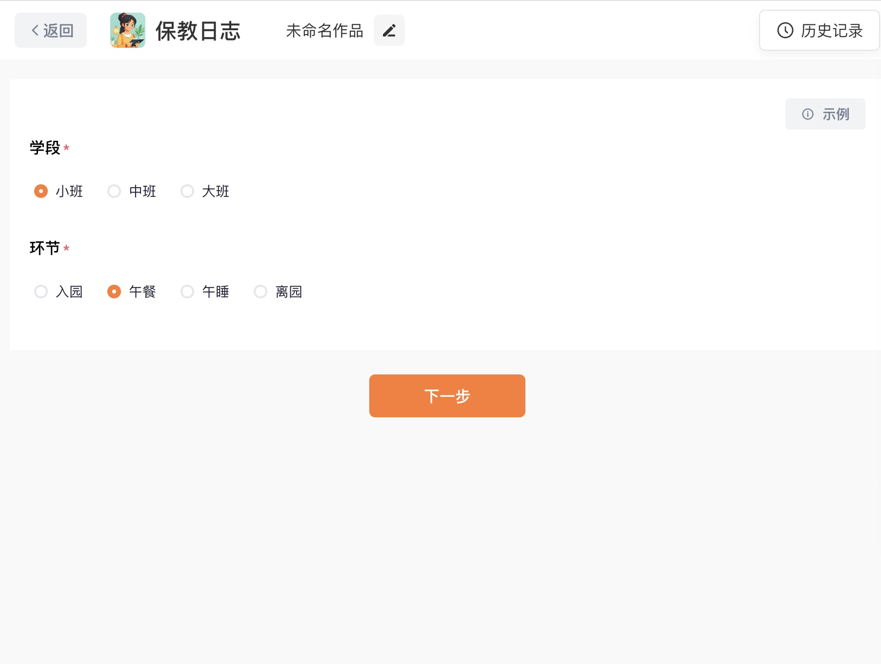The width and height of the screenshot is (881, 664).
Task: Click the 环节 field label
Action: click(45, 248)
